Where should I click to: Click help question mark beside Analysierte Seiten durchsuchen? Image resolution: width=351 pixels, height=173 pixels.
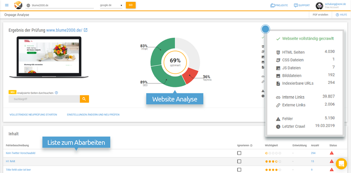[57, 93]
